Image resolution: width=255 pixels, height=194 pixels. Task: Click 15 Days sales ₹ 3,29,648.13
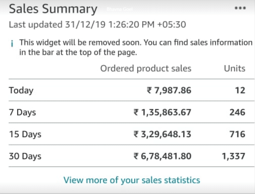pos(162,134)
